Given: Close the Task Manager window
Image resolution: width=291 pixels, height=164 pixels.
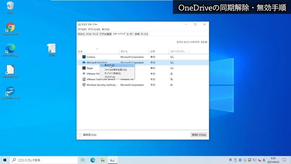Looking at the screenshot, I should tap(204, 24).
